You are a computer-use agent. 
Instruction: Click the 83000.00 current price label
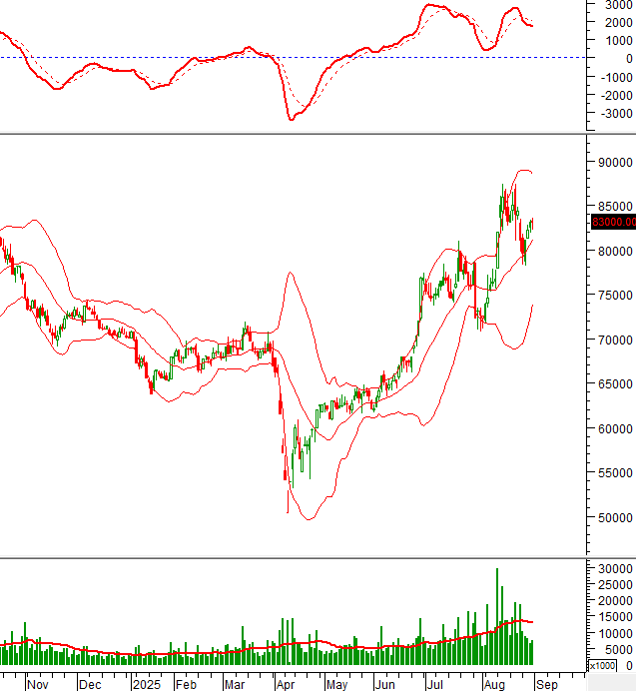[613, 222]
